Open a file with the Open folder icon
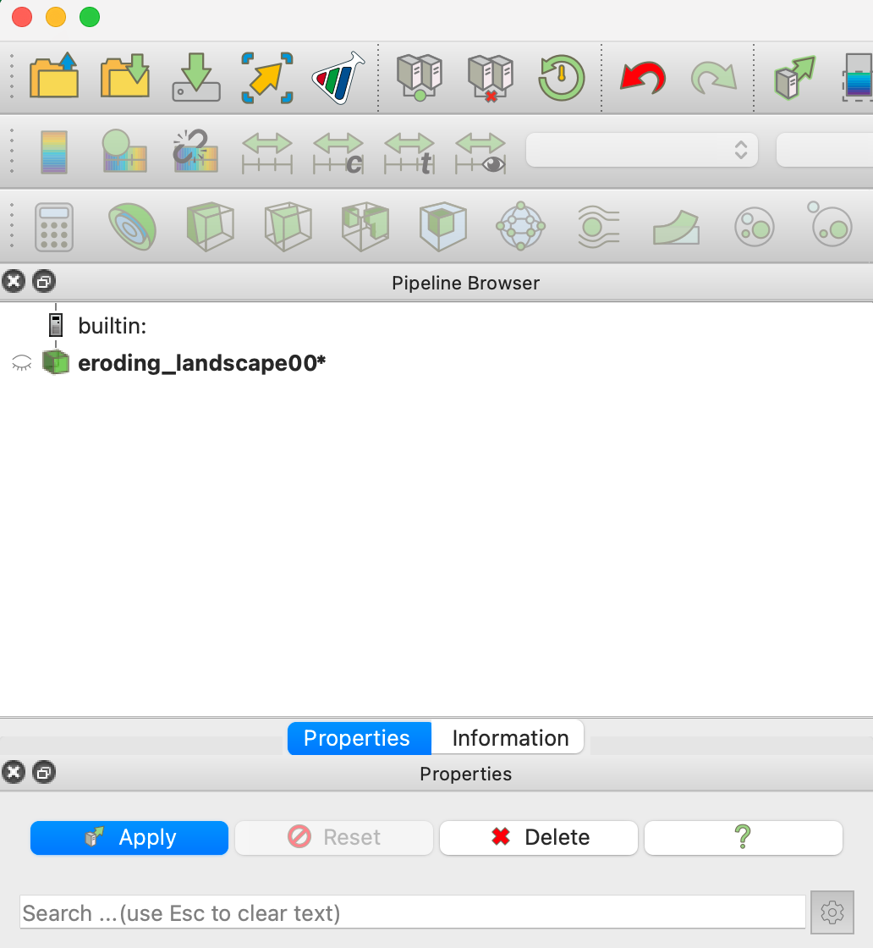The image size is (873, 948). click(x=54, y=77)
